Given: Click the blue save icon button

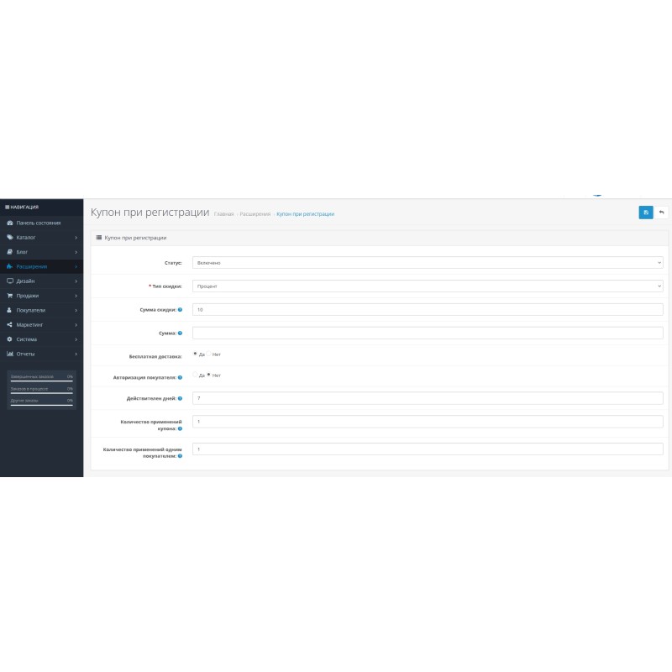Looking at the screenshot, I should point(645,213).
